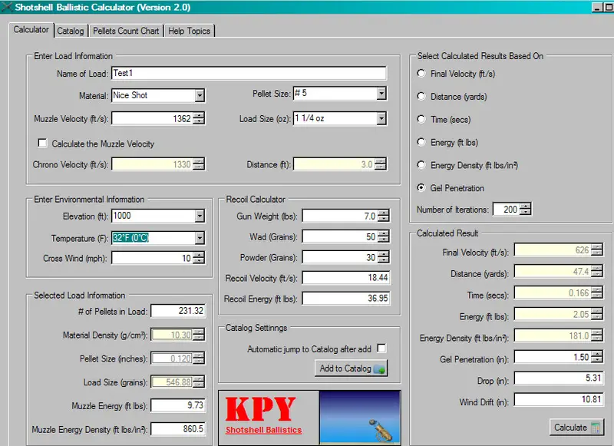Image resolution: width=614 pixels, height=446 pixels.
Task: Enable Calculate the Muzzle Velocity checkbox
Action: pyautogui.click(x=43, y=144)
